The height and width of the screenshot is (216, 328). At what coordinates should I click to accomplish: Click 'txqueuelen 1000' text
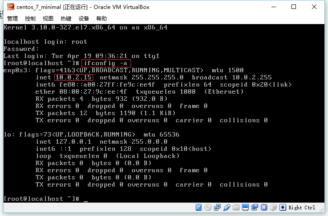pos(166,91)
